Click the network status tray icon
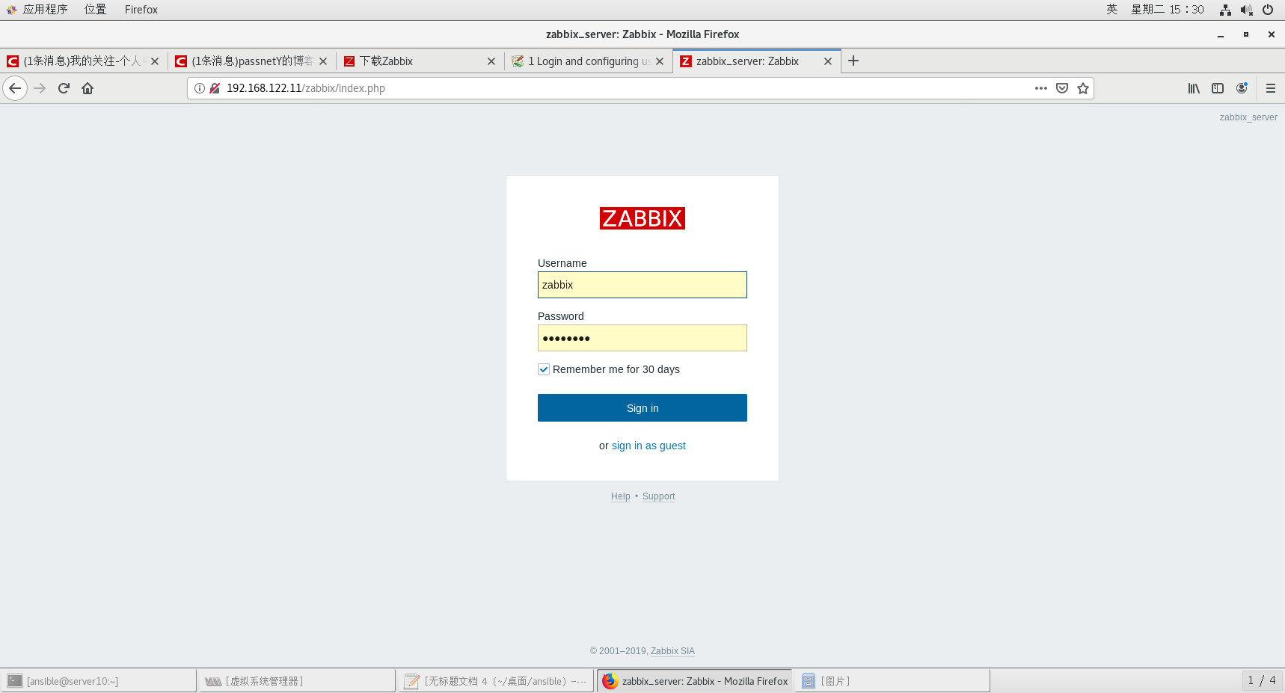 pyautogui.click(x=1225, y=10)
